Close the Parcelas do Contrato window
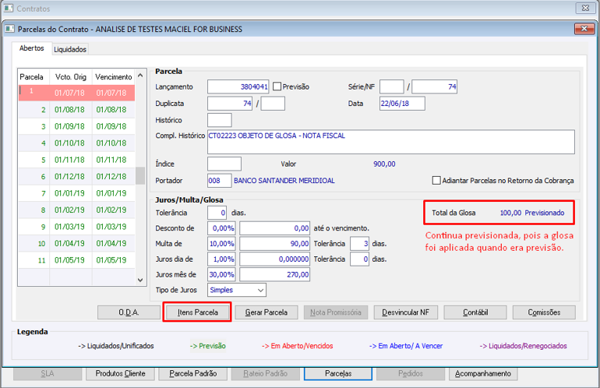600x388 pixels. click(584, 29)
